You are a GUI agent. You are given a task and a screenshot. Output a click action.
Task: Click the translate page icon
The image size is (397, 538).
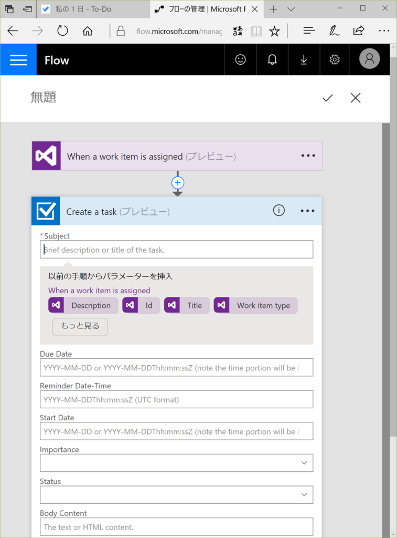pyautogui.click(x=238, y=31)
